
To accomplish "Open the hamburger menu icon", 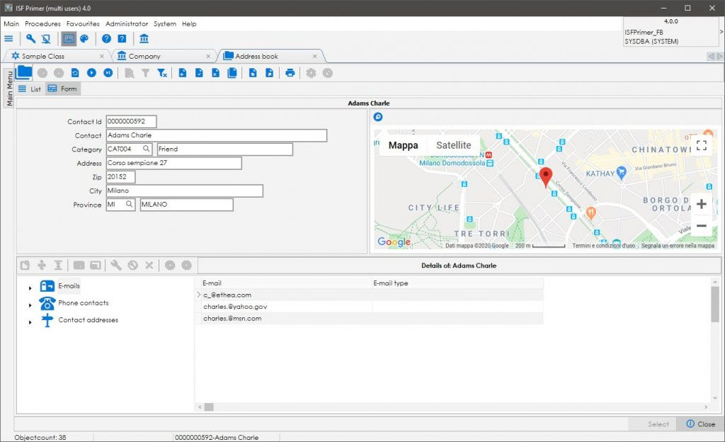I will click(x=8, y=38).
